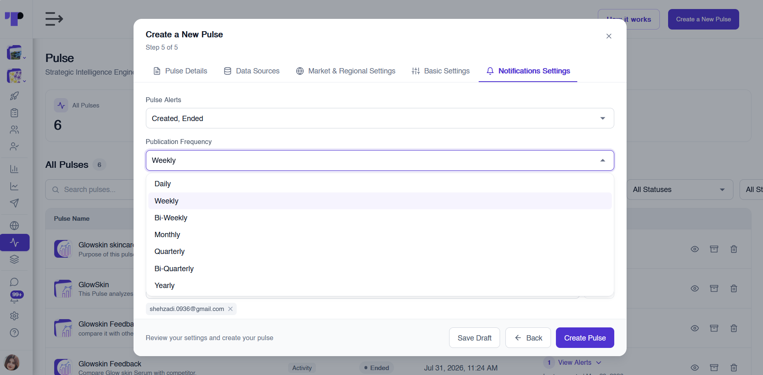Choose the Quarterly frequency option
Screen dimensions: 763x375
point(380,252)
